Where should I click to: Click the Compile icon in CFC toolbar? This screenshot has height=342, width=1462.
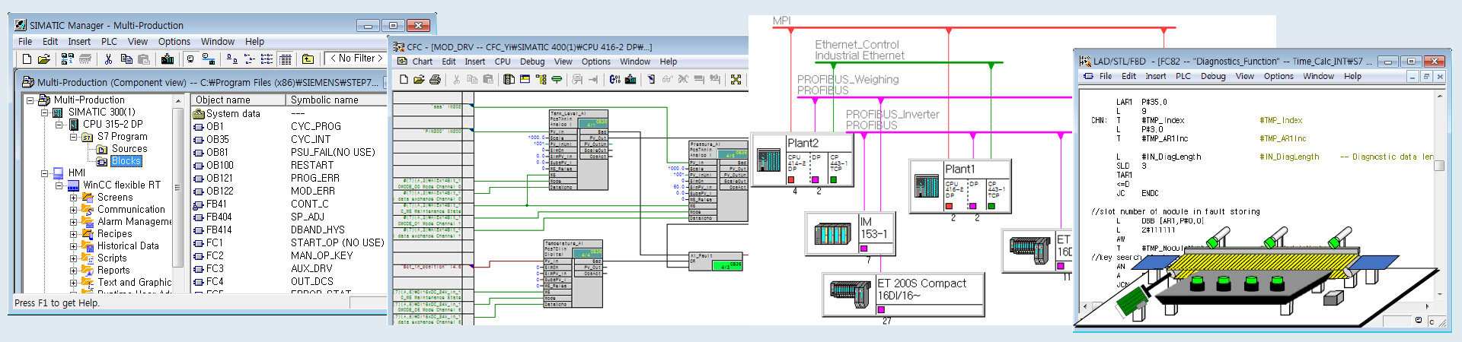pyautogui.click(x=614, y=79)
